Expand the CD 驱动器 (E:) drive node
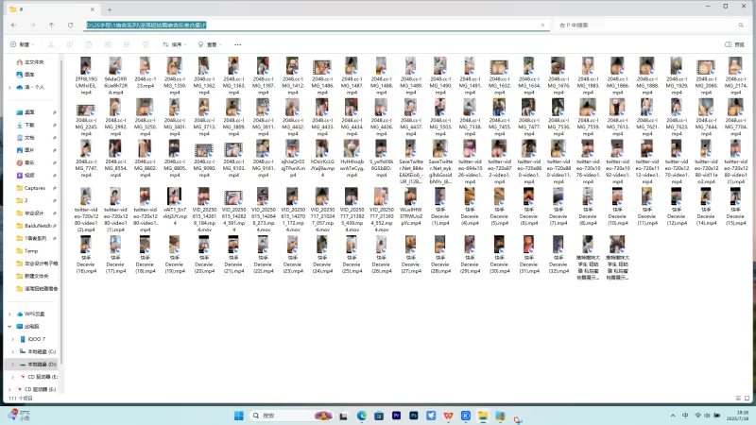 [x=13, y=377]
